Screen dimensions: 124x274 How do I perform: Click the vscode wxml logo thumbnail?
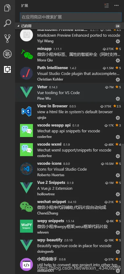tap(26, 150)
